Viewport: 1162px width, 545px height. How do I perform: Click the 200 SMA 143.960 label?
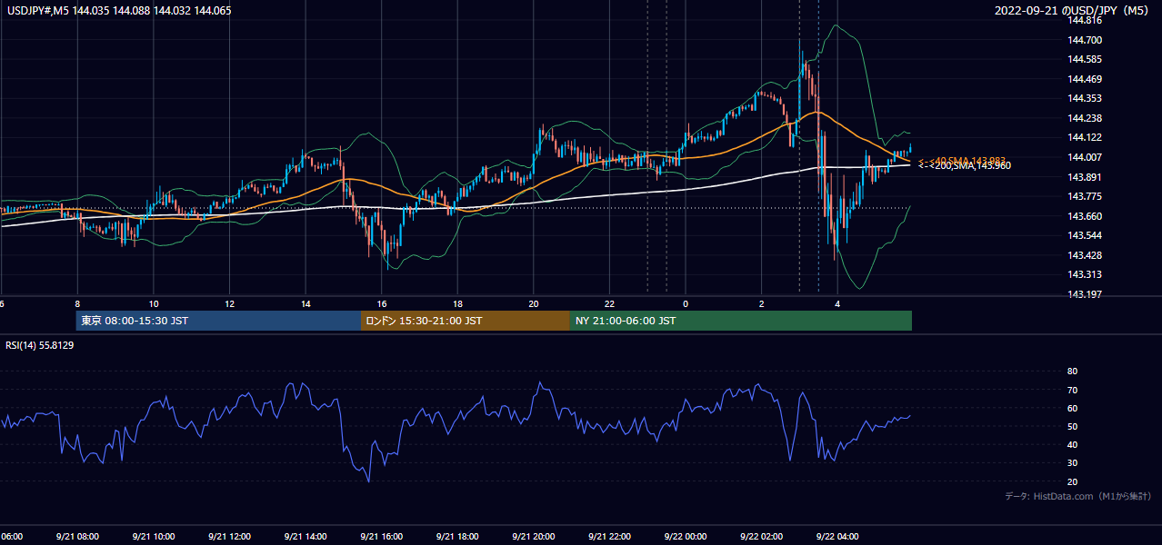tap(964, 166)
